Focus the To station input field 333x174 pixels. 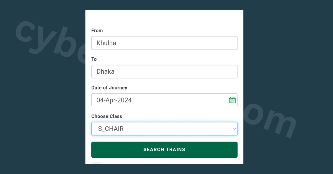[x=164, y=71]
